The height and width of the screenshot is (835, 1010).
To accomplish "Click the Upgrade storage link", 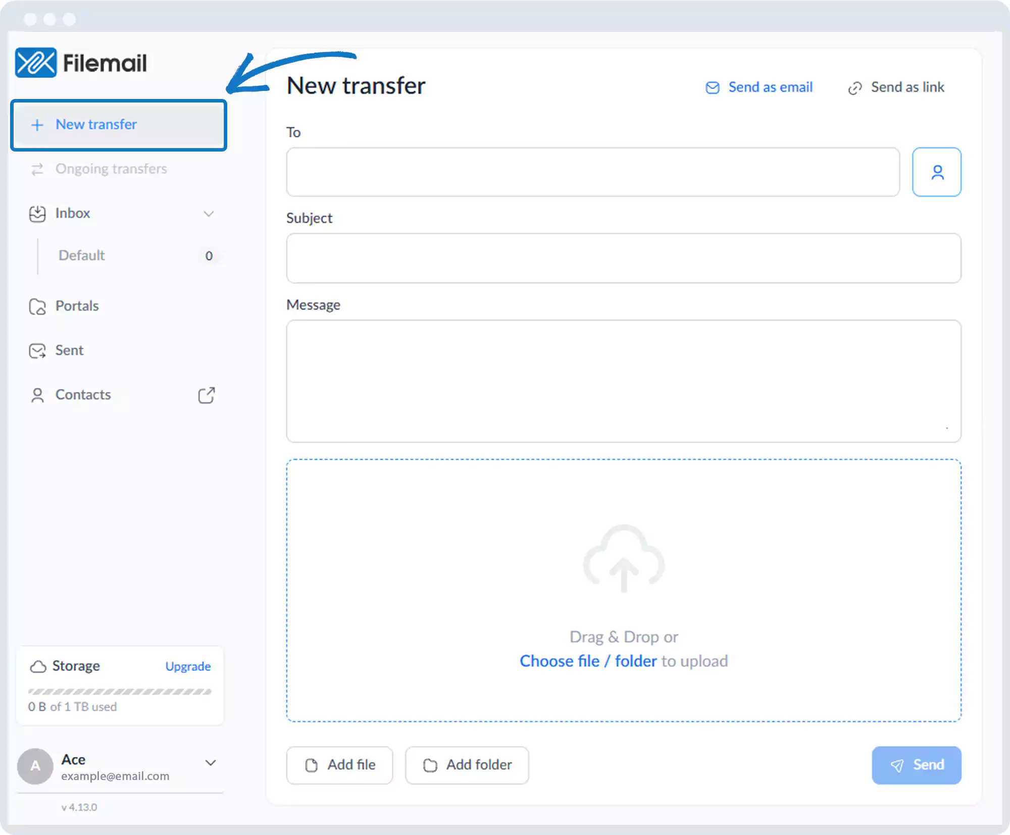I will (188, 666).
